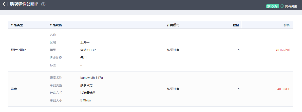Screen dimensions: 302x112
Task: Click the 价格 column header
Action: coord(286,25)
